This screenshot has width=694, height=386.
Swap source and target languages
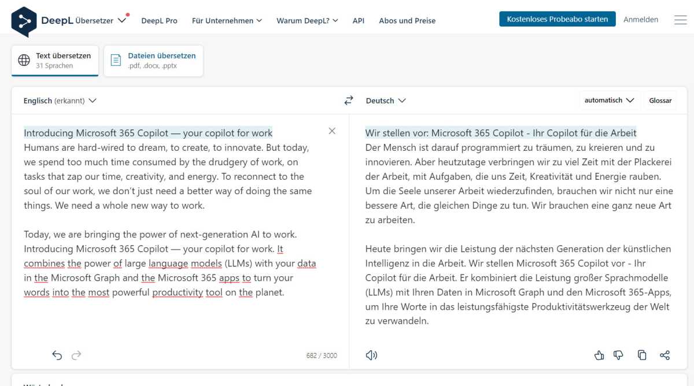pyautogui.click(x=349, y=101)
